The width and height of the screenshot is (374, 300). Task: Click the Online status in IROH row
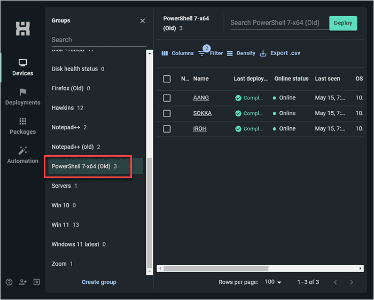tap(284, 129)
